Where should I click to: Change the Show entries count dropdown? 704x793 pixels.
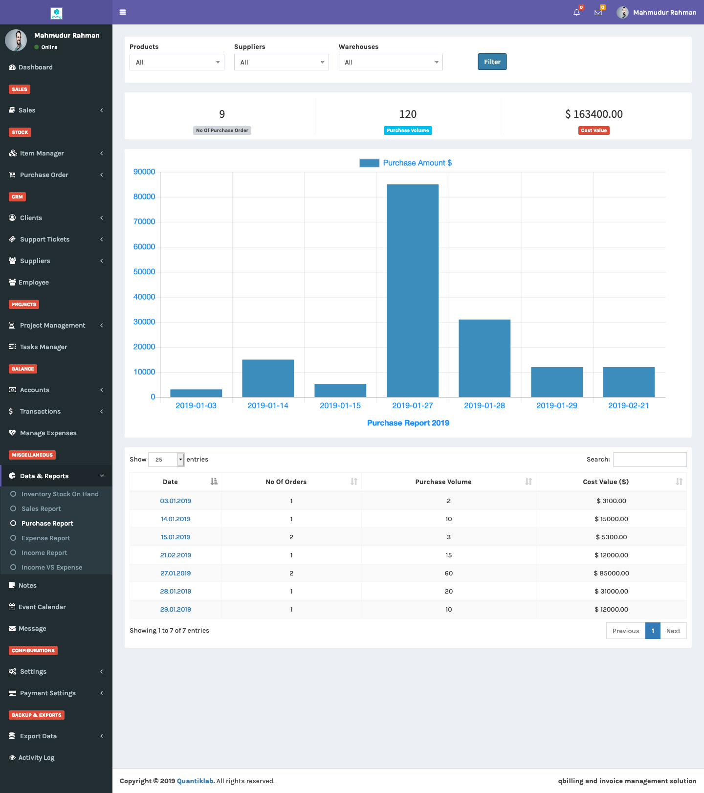166,459
